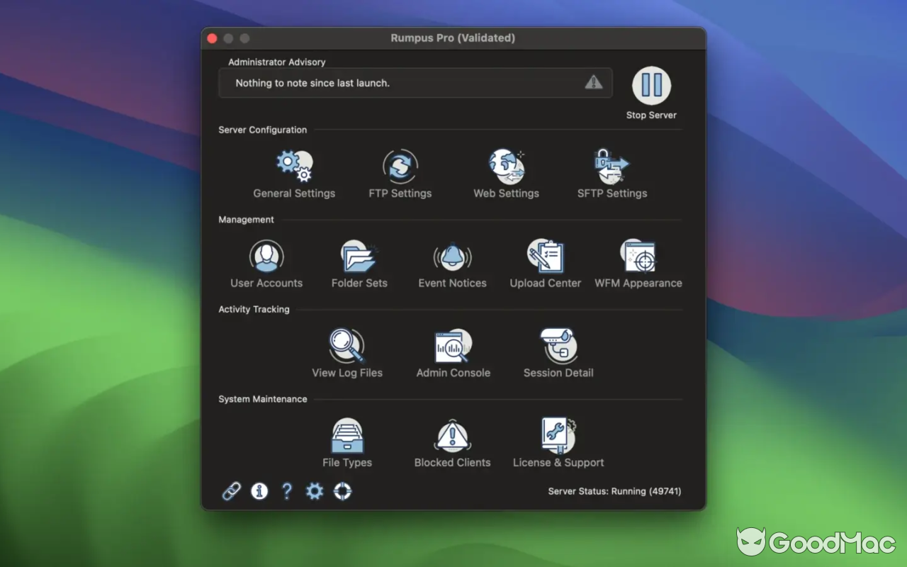Image resolution: width=907 pixels, height=567 pixels.
Task: Open the Folder Sets panel
Action: click(359, 260)
